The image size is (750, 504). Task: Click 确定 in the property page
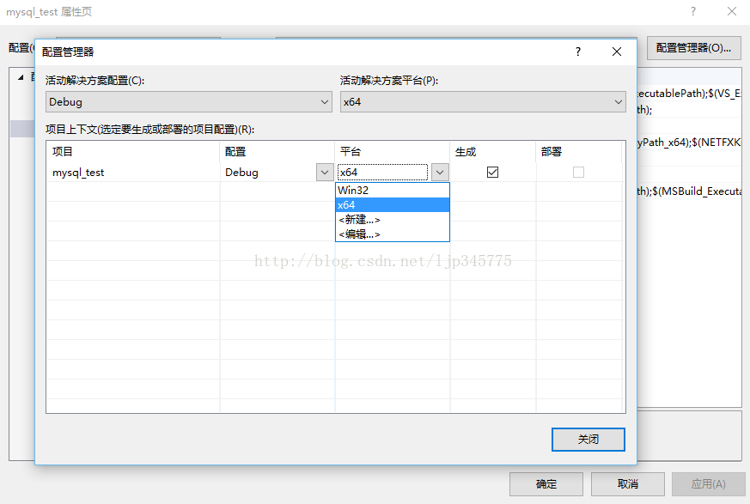546,484
